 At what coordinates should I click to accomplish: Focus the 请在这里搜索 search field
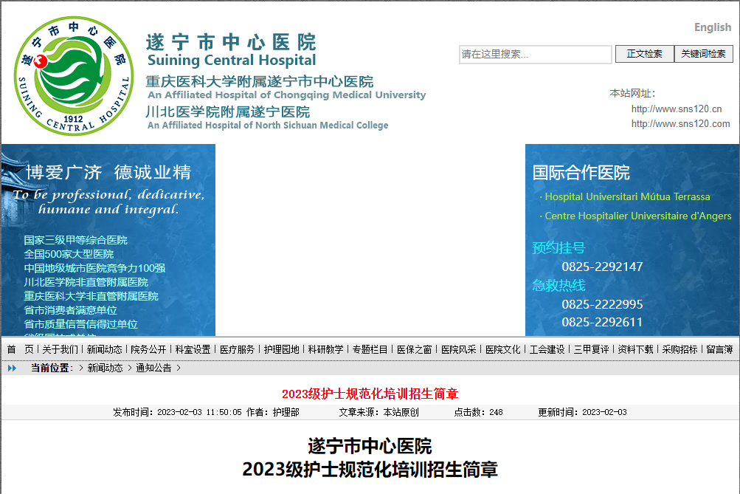[535, 55]
